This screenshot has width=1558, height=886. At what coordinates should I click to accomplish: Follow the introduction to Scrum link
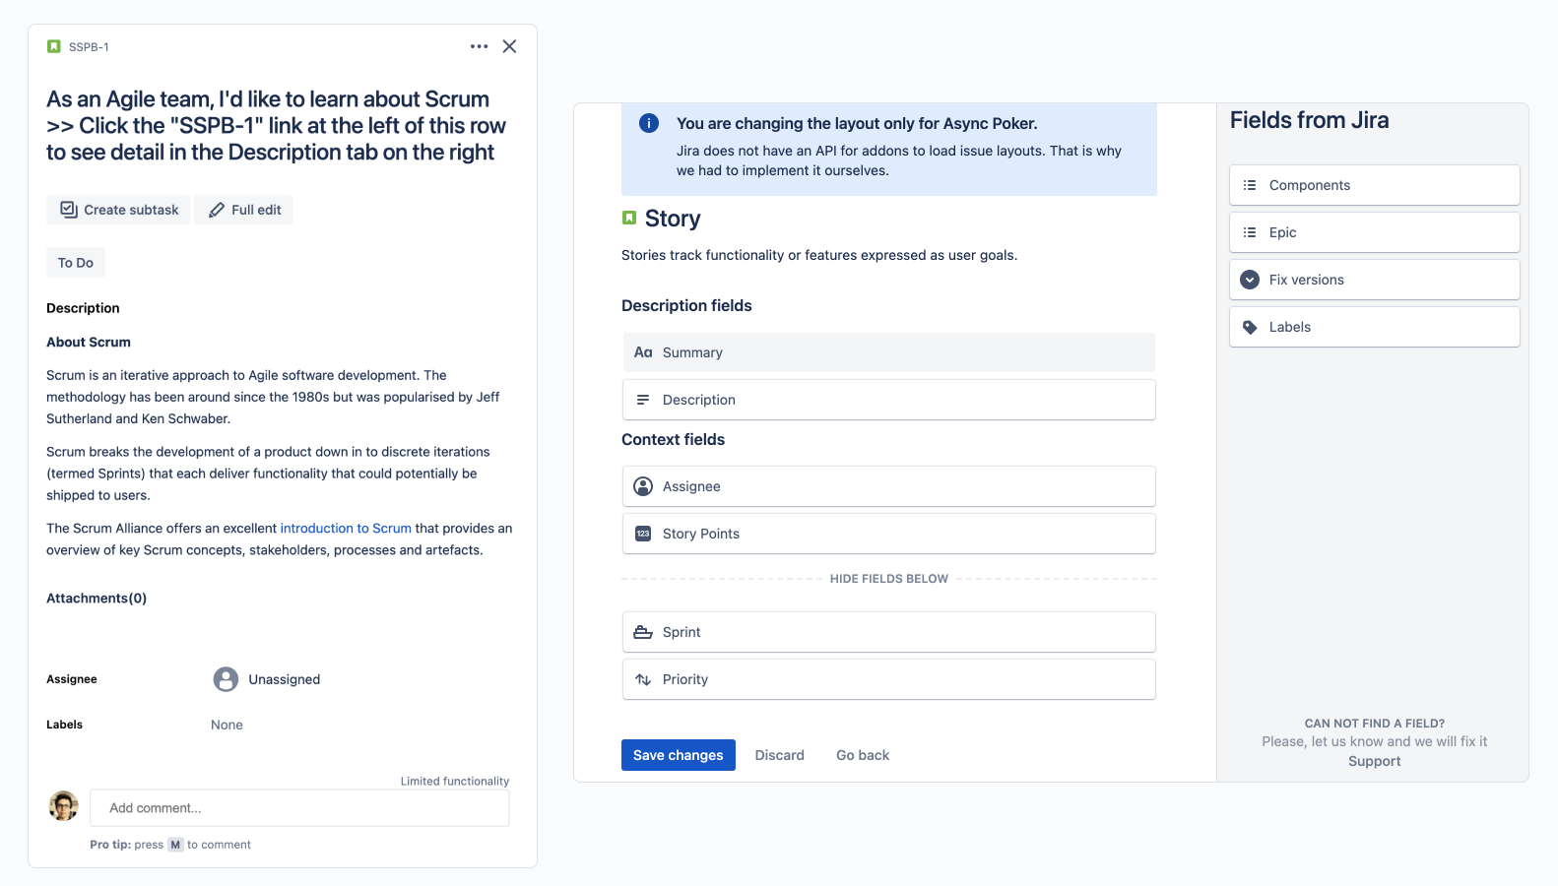(x=346, y=529)
